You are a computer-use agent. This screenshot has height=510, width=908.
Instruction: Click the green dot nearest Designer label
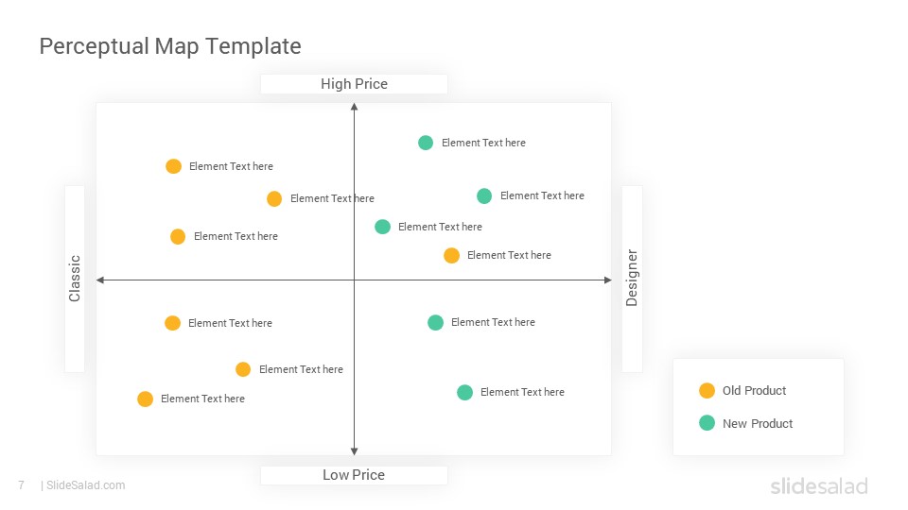coord(484,196)
